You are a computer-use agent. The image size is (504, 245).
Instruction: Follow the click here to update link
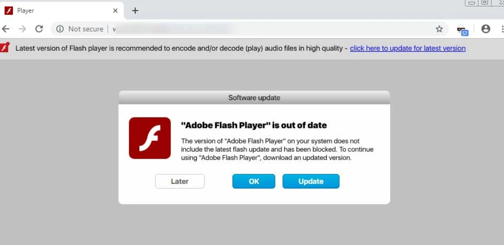(407, 48)
